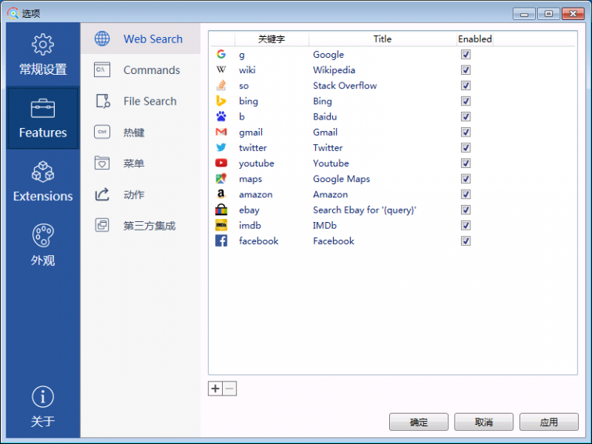Toggle the Facebook enabled checkbox

coord(466,241)
